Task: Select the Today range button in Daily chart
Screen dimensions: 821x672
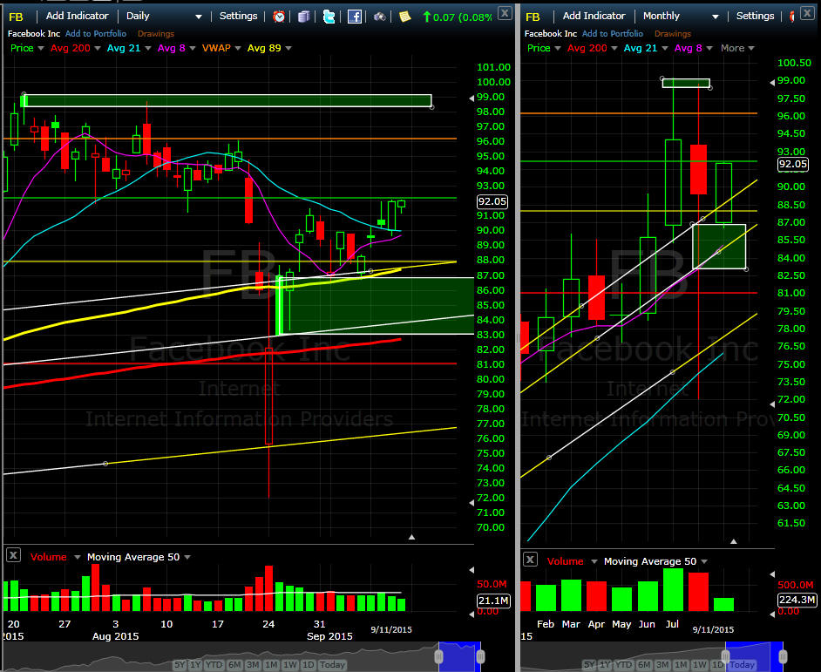Action: (332, 665)
